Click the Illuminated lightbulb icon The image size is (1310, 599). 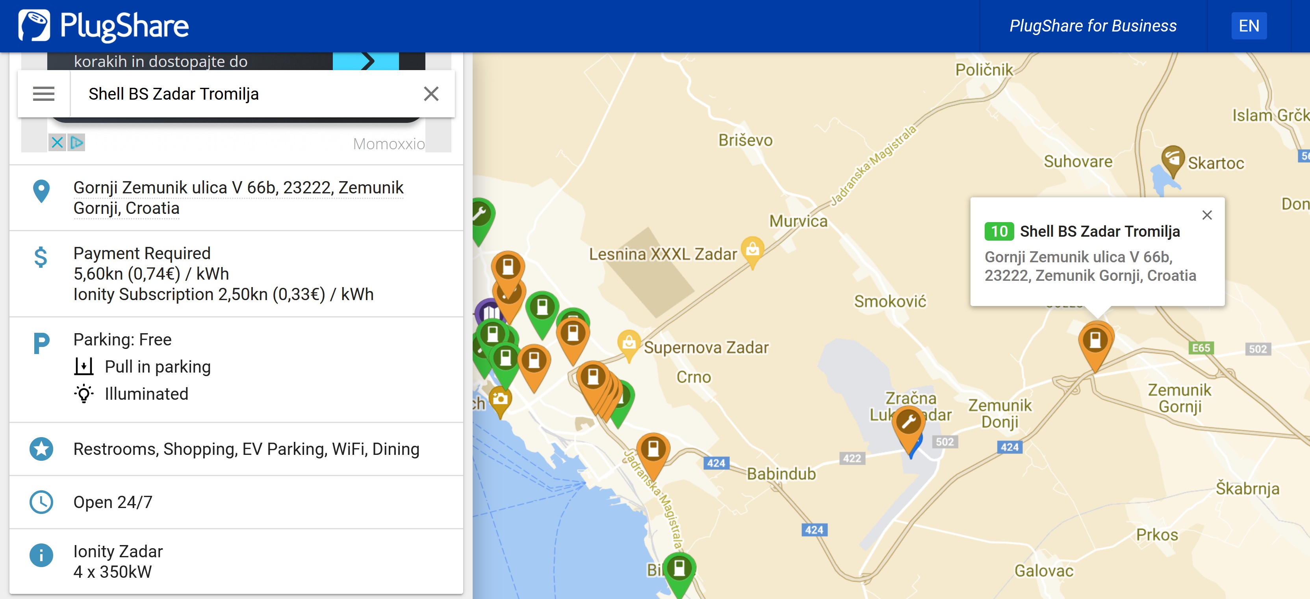(x=84, y=393)
